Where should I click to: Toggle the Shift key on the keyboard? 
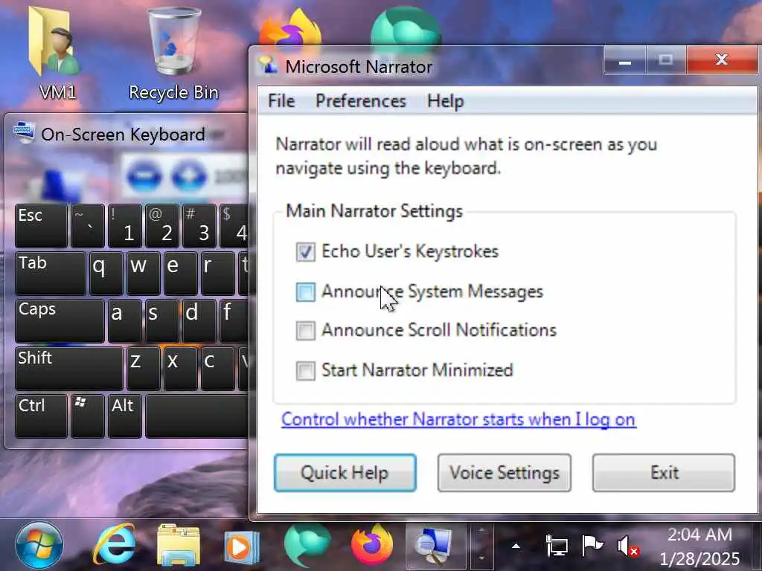pos(69,369)
